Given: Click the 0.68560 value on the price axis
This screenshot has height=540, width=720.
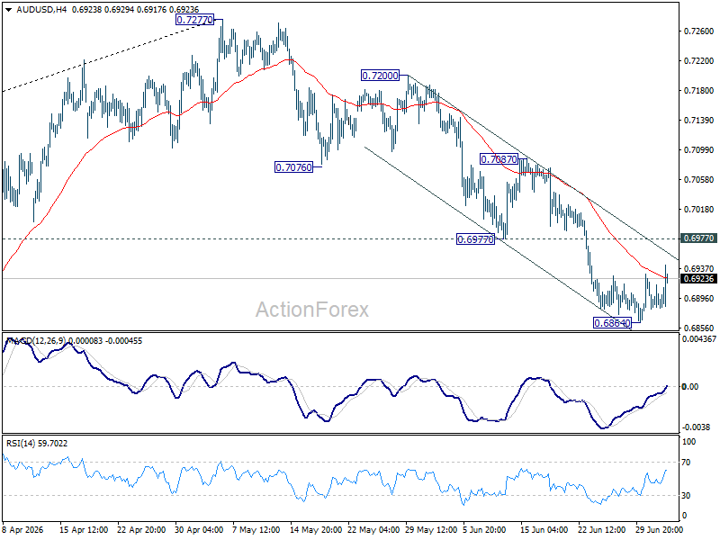Looking at the screenshot, I should click(699, 328).
